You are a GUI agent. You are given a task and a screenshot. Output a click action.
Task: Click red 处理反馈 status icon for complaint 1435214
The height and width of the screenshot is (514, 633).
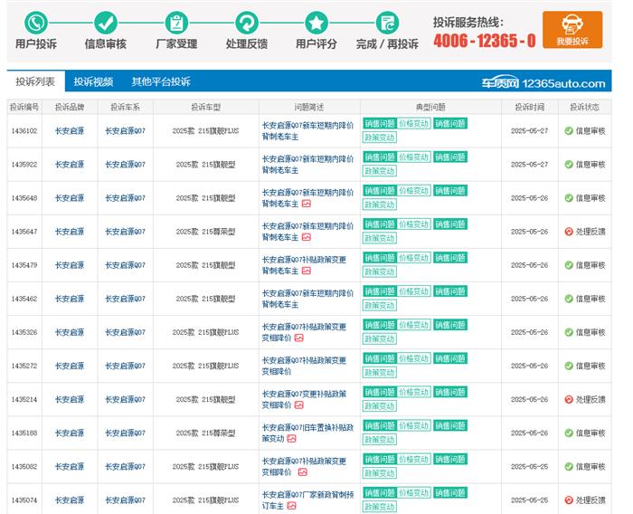[x=569, y=399]
